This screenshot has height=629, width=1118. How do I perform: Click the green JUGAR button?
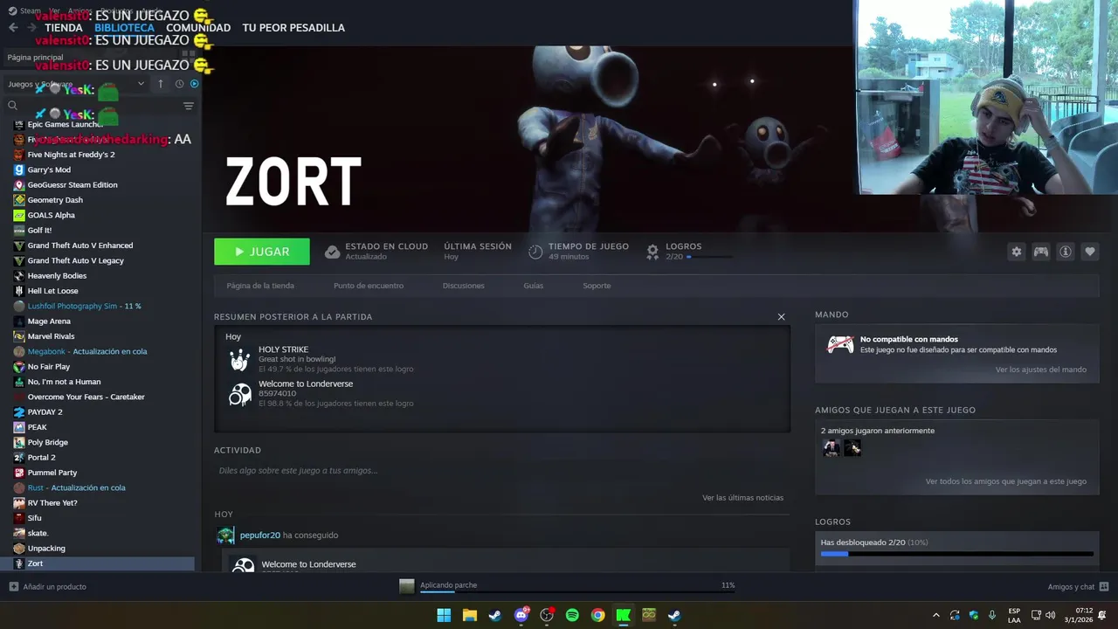click(x=262, y=252)
